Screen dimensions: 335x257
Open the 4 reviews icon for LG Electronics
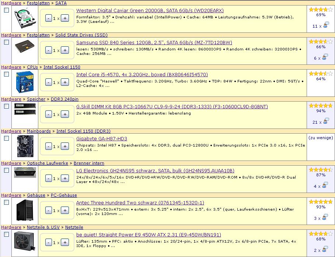click(325, 185)
